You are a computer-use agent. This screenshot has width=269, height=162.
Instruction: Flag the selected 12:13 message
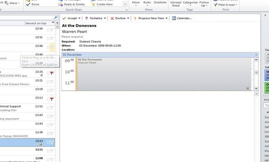[x=52, y=142]
